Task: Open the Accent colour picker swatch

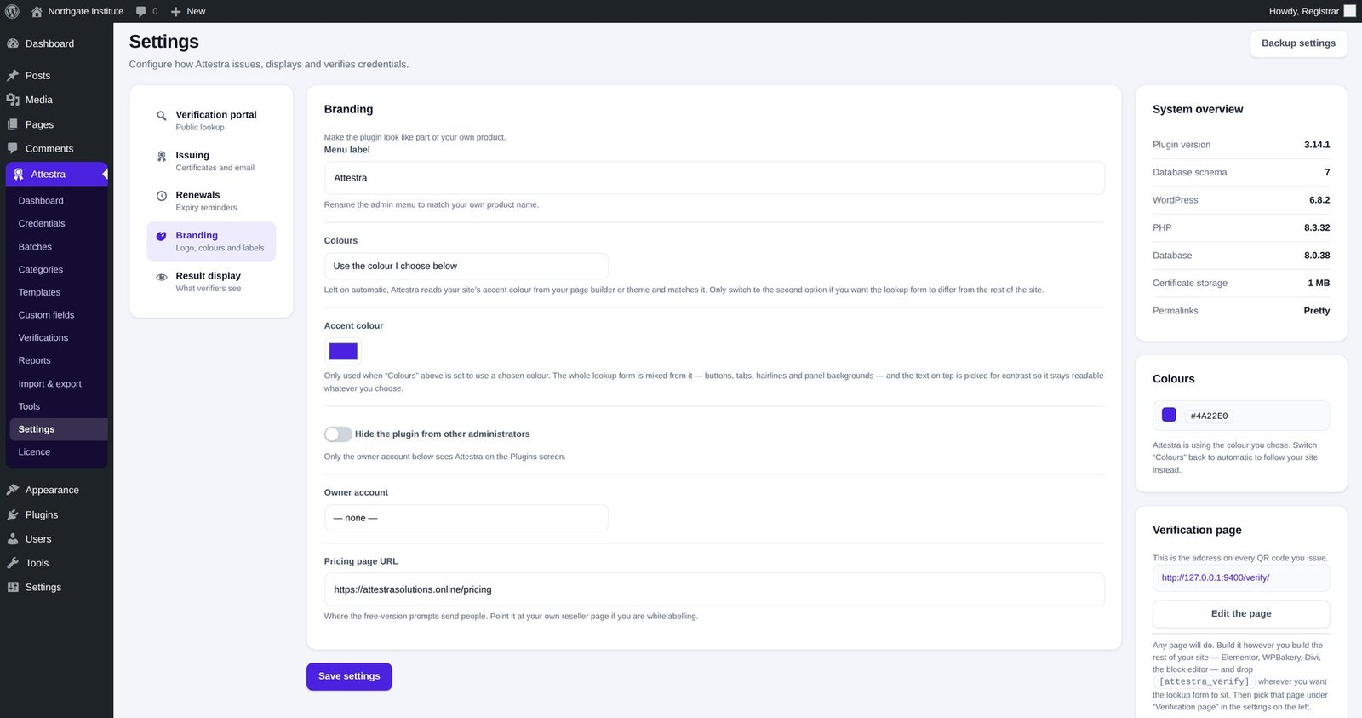Action: click(x=343, y=351)
